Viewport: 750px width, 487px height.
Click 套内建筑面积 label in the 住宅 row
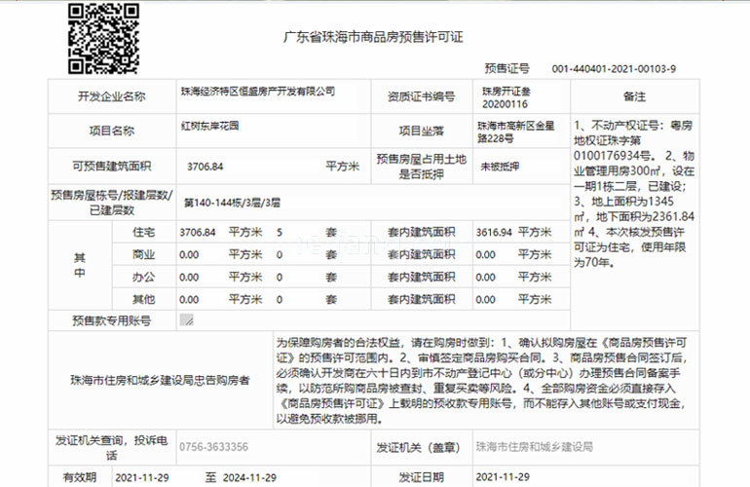click(422, 232)
